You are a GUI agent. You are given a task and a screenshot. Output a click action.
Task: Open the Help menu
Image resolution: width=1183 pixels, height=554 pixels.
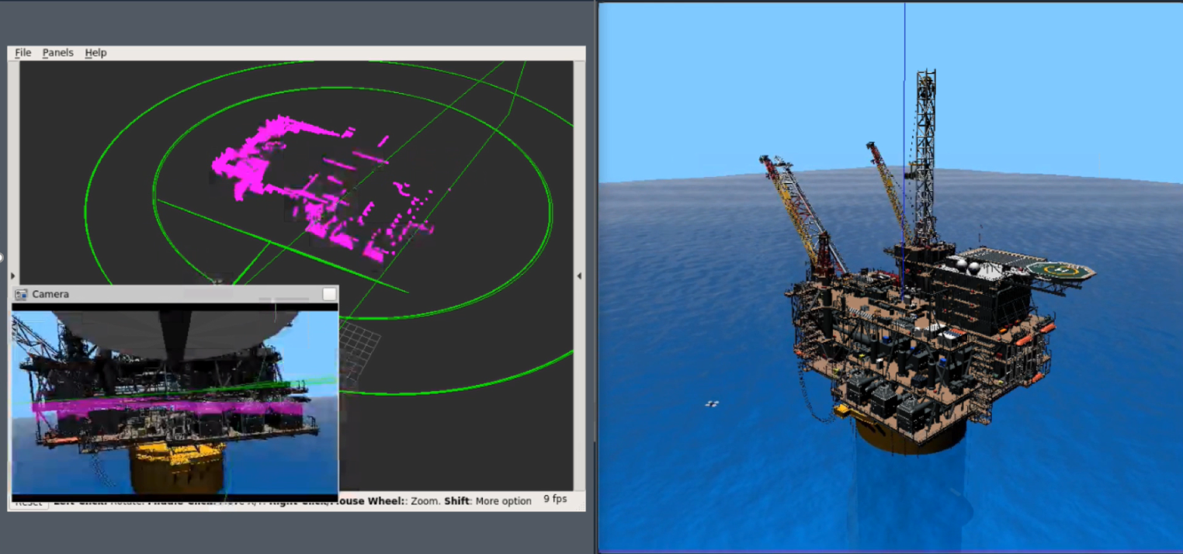(x=95, y=53)
